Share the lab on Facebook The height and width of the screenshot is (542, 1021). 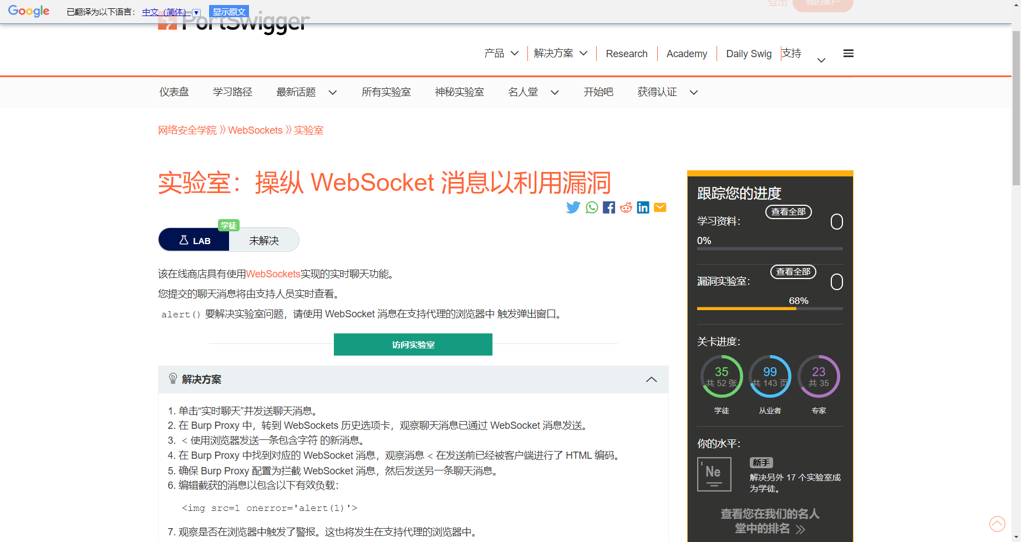pos(608,207)
